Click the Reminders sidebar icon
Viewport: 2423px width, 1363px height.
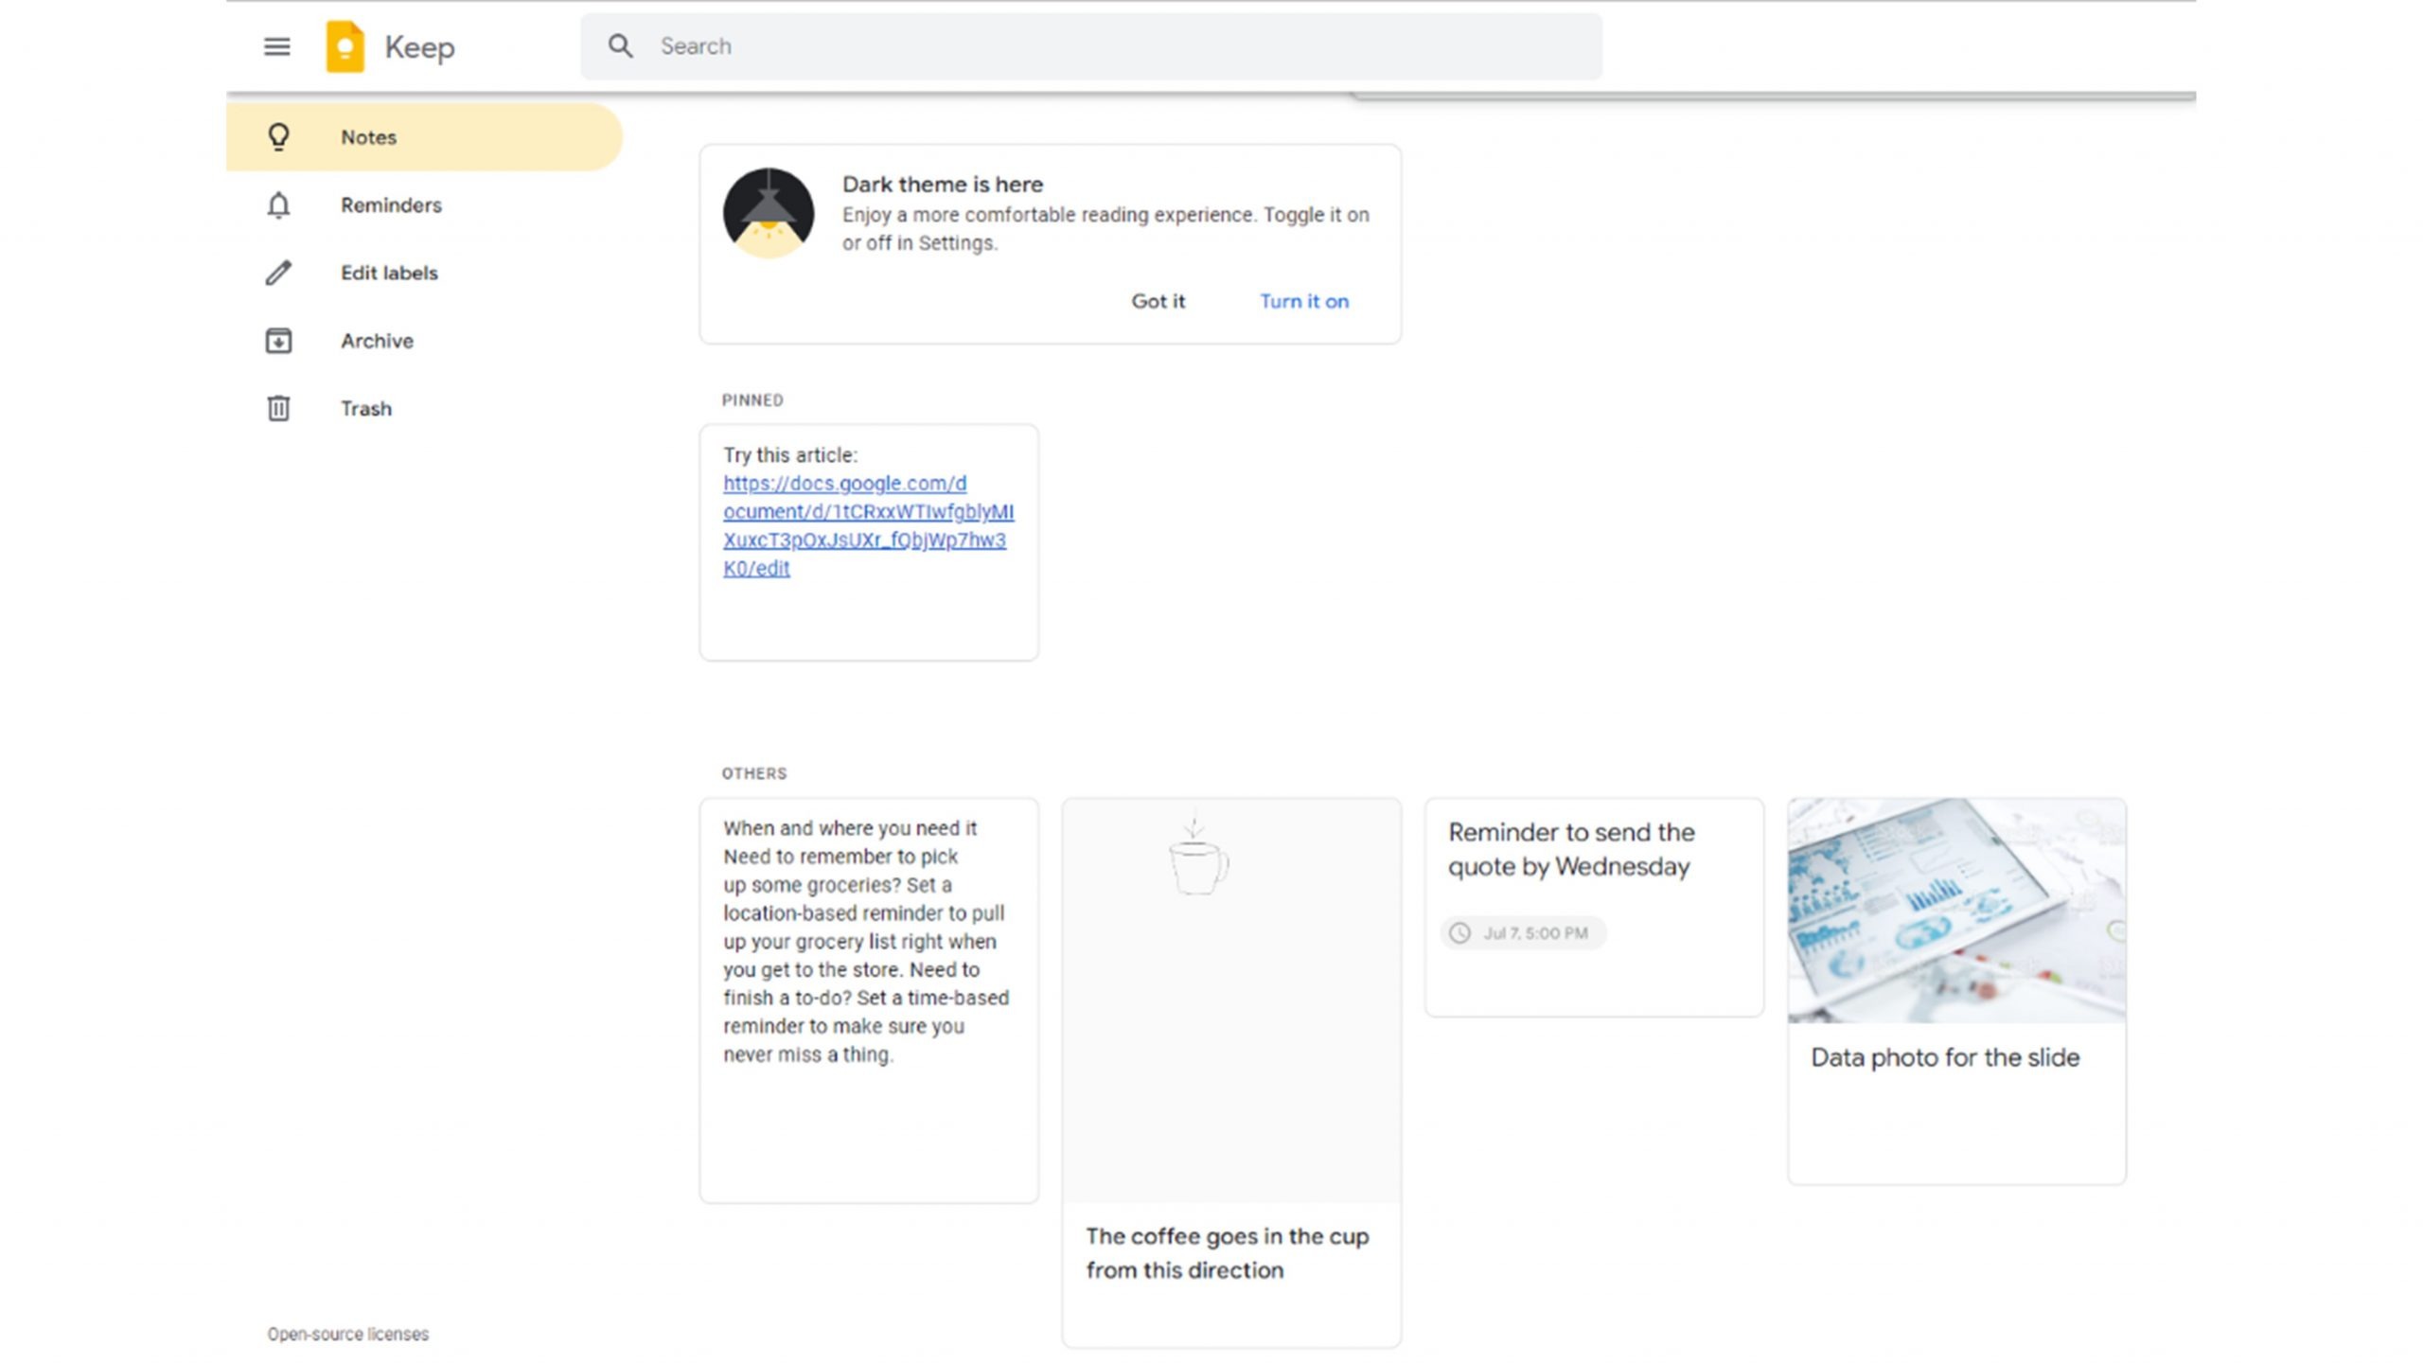click(x=278, y=204)
